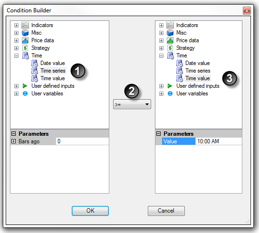
Task: Select Time value label in left tree
Action: tap(53, 78)
